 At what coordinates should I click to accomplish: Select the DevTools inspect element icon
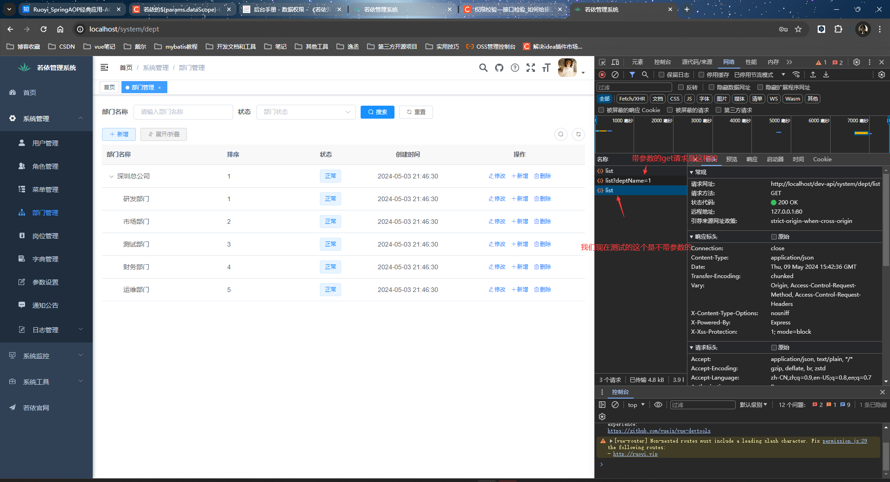pyautogui.click(x=602, y=62)
